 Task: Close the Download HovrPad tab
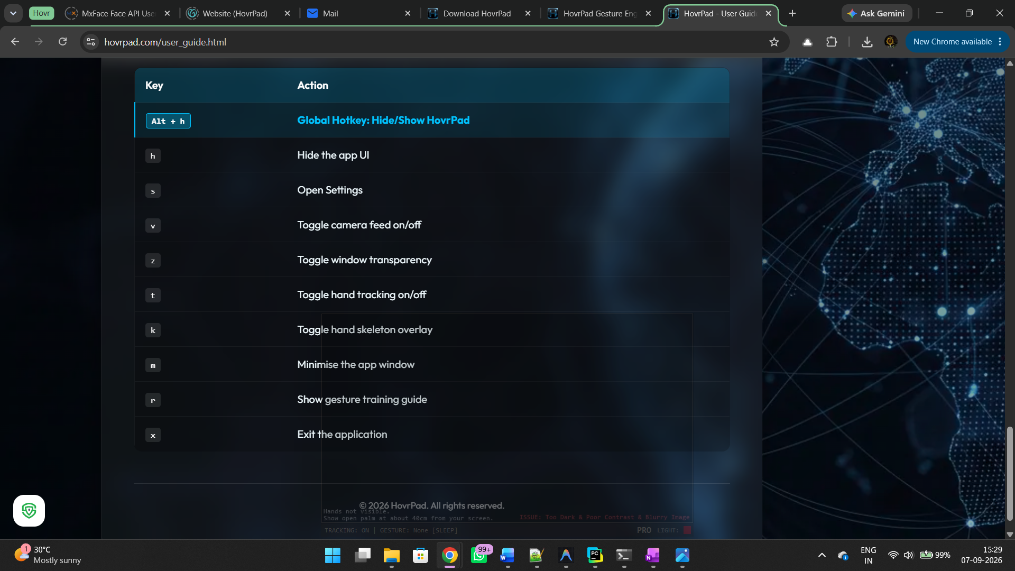(528, 13)
